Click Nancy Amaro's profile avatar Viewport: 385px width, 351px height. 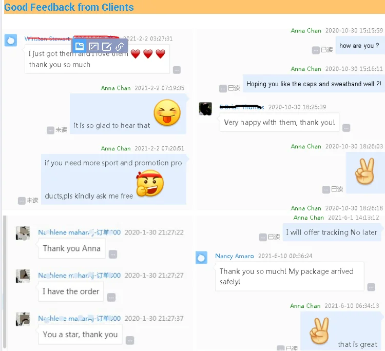click(201, 258)
